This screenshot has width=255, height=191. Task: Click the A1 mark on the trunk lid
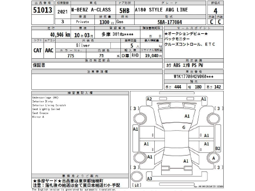[186, 161]
